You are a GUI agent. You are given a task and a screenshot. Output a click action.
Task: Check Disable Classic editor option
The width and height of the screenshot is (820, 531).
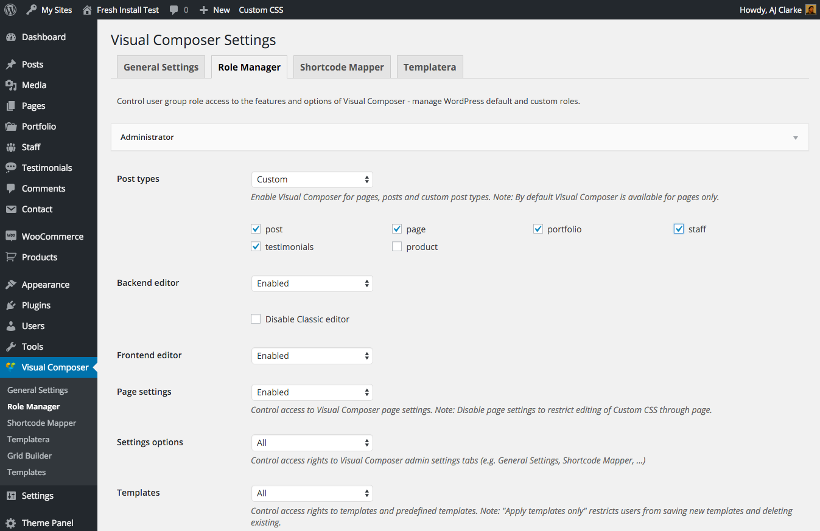pos(256,319)
